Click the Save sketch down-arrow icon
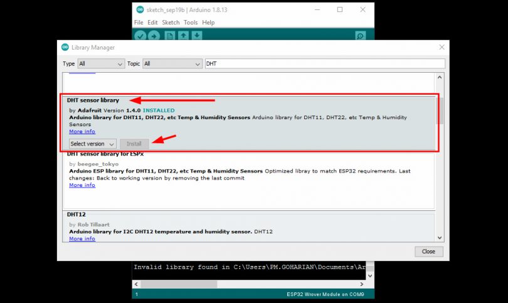Screen dimensions: 508x303 197,36
